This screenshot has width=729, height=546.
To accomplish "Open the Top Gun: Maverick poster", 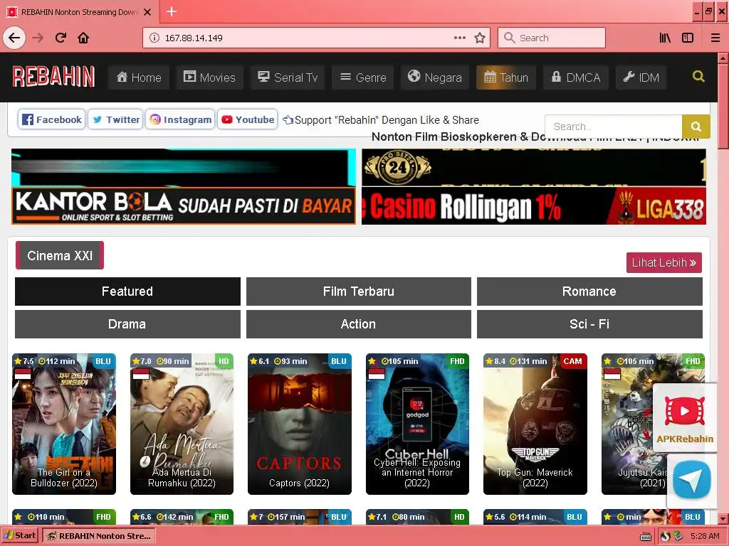I will pos(535,424).
